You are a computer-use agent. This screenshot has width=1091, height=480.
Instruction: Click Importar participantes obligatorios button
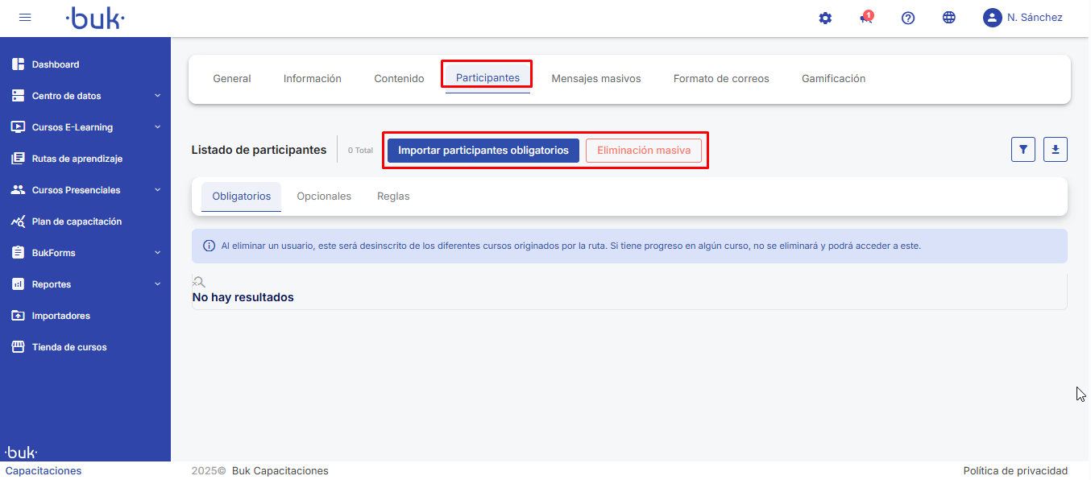(483, 151)
